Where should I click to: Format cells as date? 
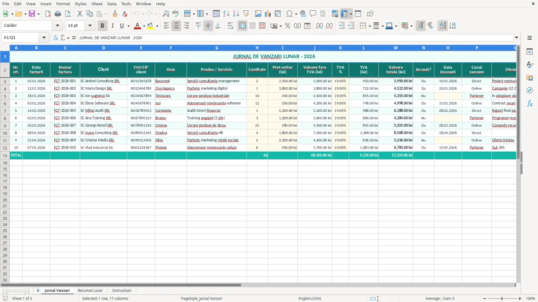[307, 26]
